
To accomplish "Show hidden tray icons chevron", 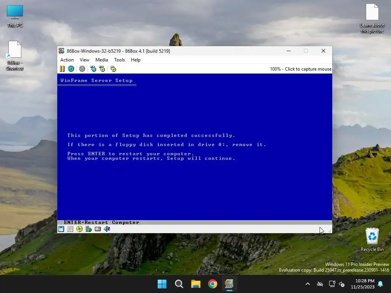I will point(308,284).
